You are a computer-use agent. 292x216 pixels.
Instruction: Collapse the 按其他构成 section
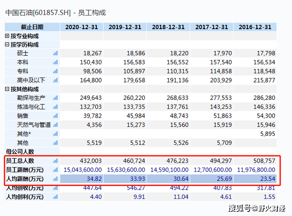(7, 89)
